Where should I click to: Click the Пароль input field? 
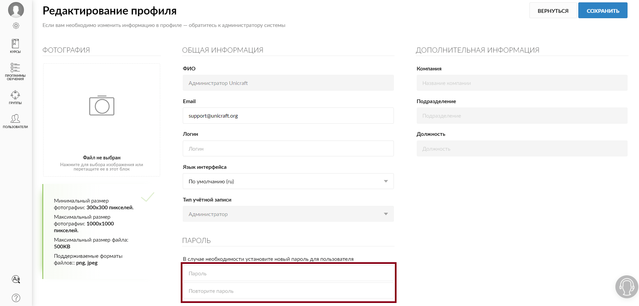(288, 273)
